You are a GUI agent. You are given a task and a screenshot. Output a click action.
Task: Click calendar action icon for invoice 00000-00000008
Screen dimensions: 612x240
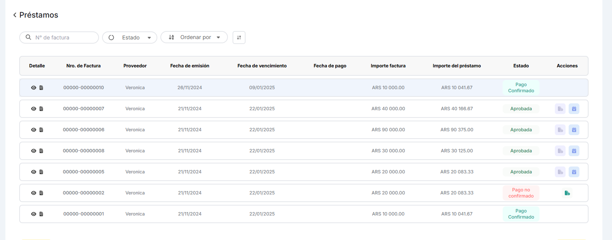pyautogui.click(x=574, y=151)
